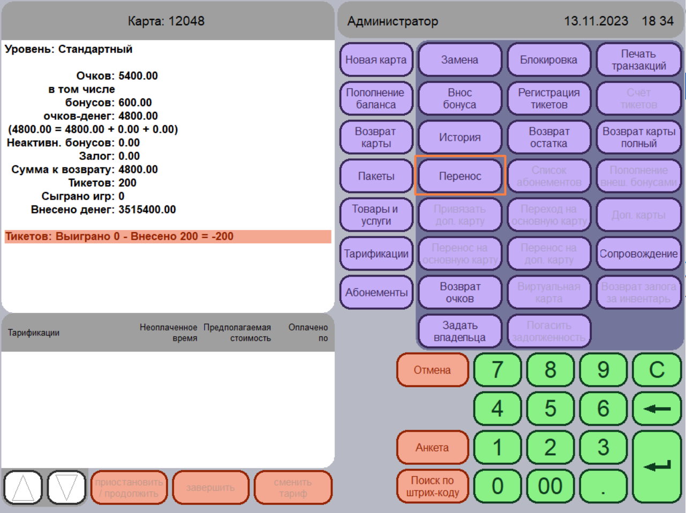Screen dimensions: 686x513
Task: Click the up triangle arrow button
Action: pyautogui.click(x=23, y=487)
